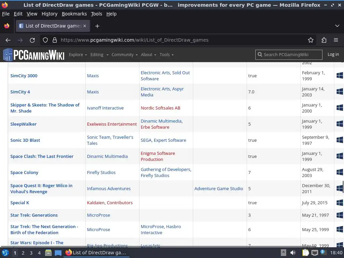Open the notification tray icon

point(322,252)
